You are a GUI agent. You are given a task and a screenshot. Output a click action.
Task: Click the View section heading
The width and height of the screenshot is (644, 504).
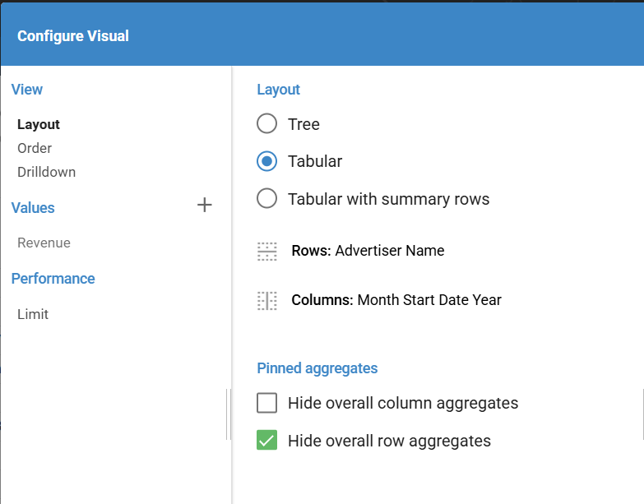tap(27, 90)
